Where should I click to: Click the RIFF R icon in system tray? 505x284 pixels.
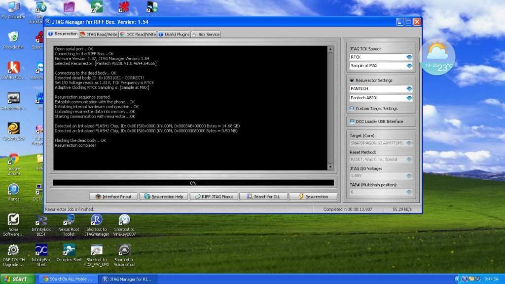[465, 279]
